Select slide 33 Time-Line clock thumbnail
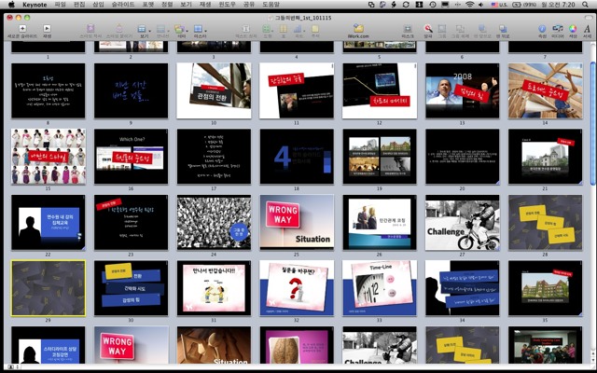Viewport: 597px width, 373px height. pyautogui.click(x=380, y=288)
